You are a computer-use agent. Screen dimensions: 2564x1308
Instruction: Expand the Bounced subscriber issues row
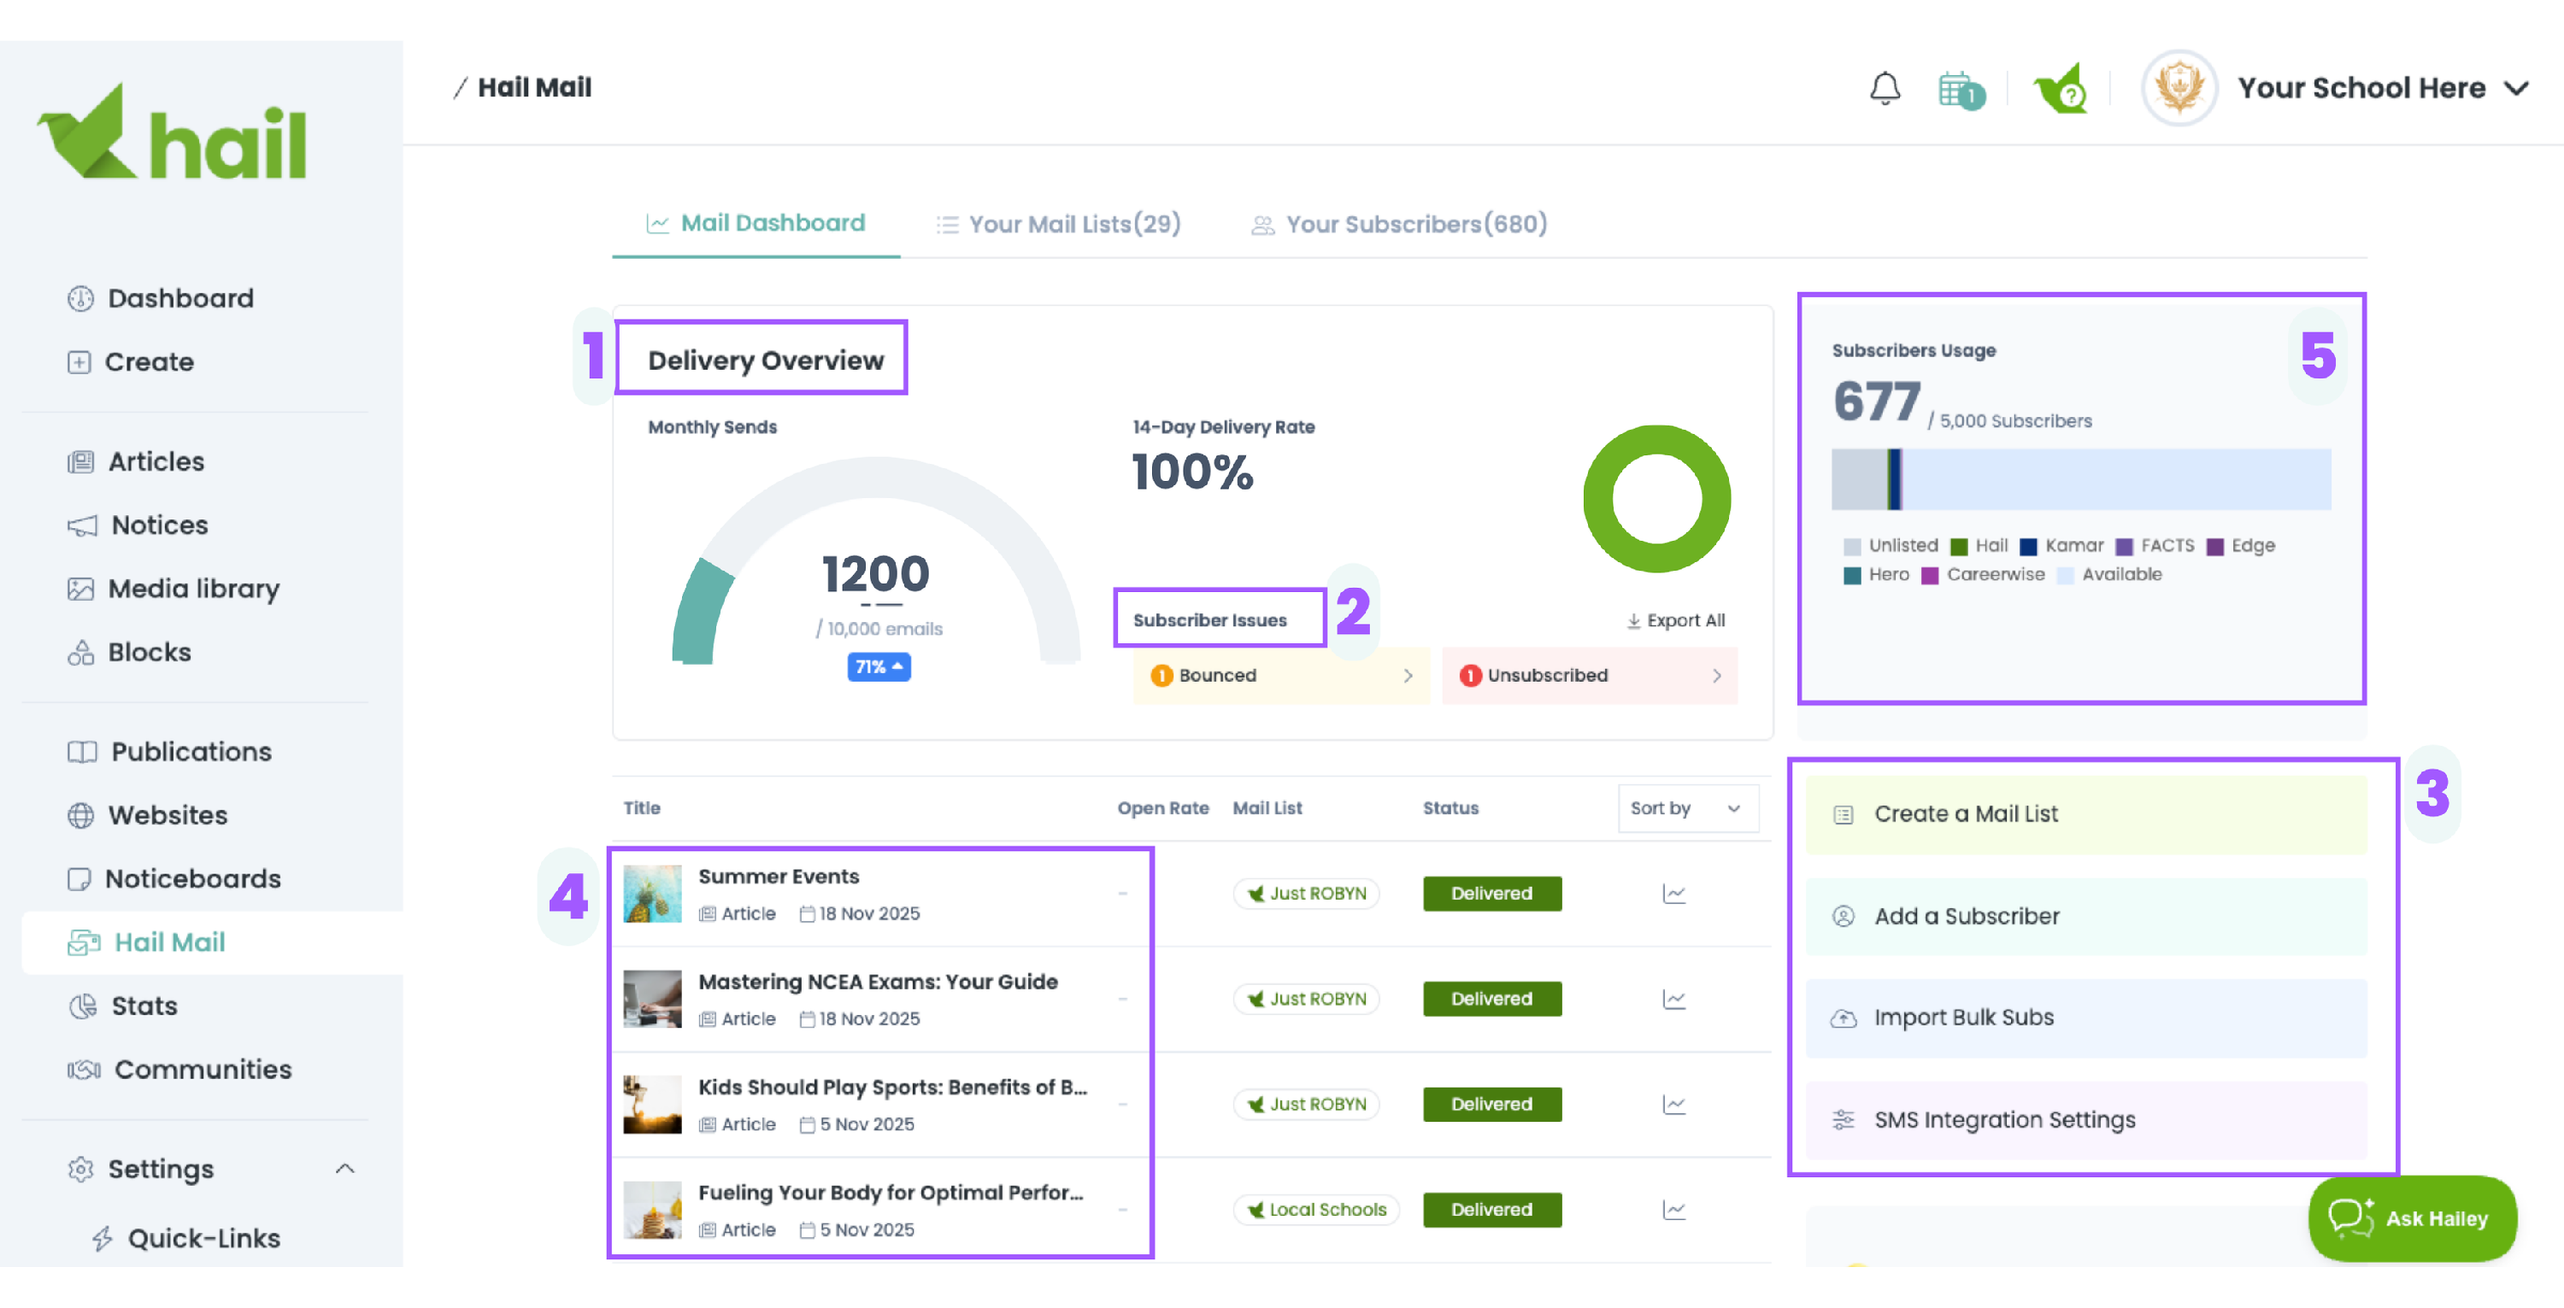click(1281, 676)
